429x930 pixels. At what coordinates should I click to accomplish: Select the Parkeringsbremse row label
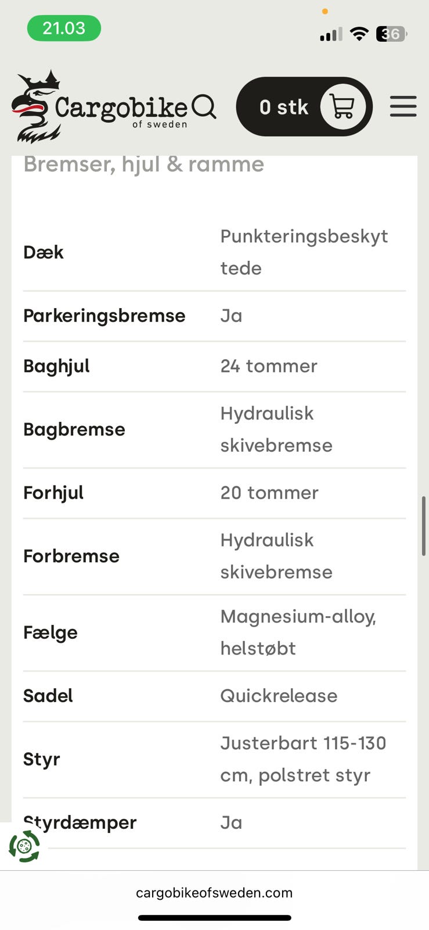pyautogui.click(x=104, y=316)
